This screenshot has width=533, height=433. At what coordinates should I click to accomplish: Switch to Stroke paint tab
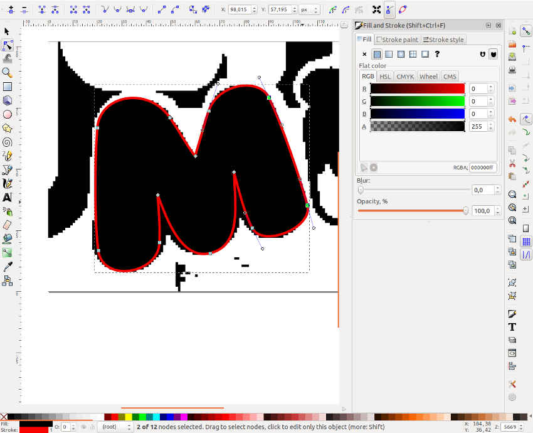pos(398,40)
